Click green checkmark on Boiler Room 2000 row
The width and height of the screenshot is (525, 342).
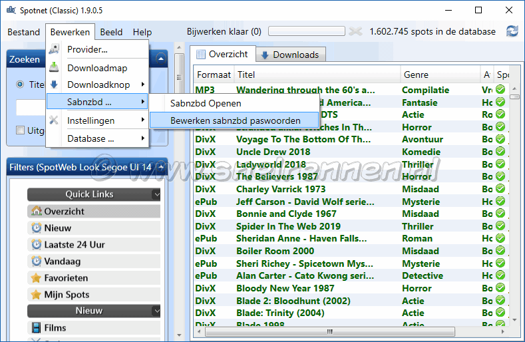coord(500,251)
